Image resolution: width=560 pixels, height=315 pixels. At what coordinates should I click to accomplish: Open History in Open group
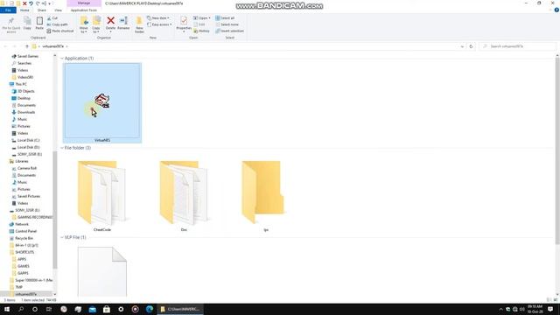(201, 31)
